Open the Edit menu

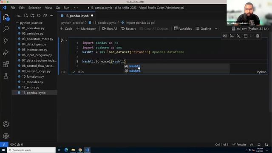22,8
